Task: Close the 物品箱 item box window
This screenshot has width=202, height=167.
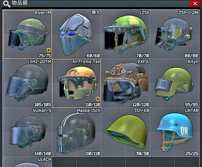Action: pos(195,4)
